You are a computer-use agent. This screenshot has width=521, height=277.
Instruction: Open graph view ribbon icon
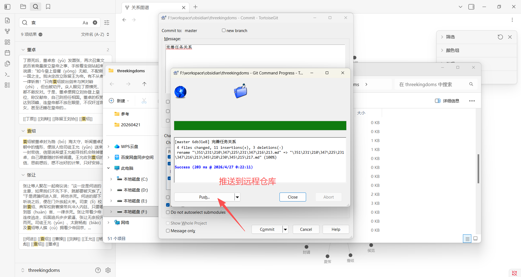tap(7, 31)
